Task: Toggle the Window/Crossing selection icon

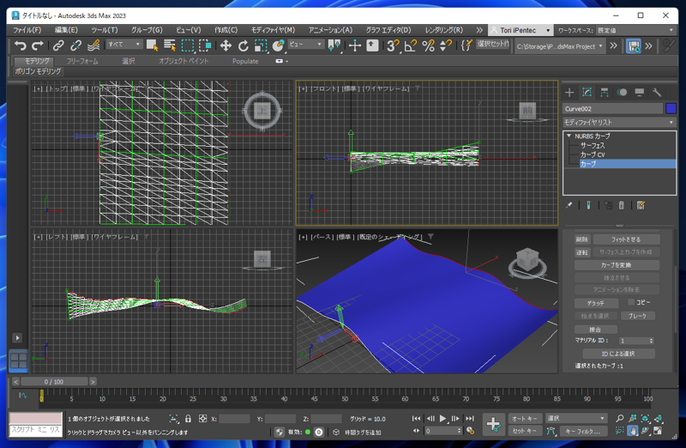Action: pos(205,45)
